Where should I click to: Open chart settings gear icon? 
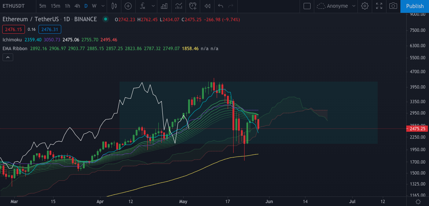click(x=365, y=6)
